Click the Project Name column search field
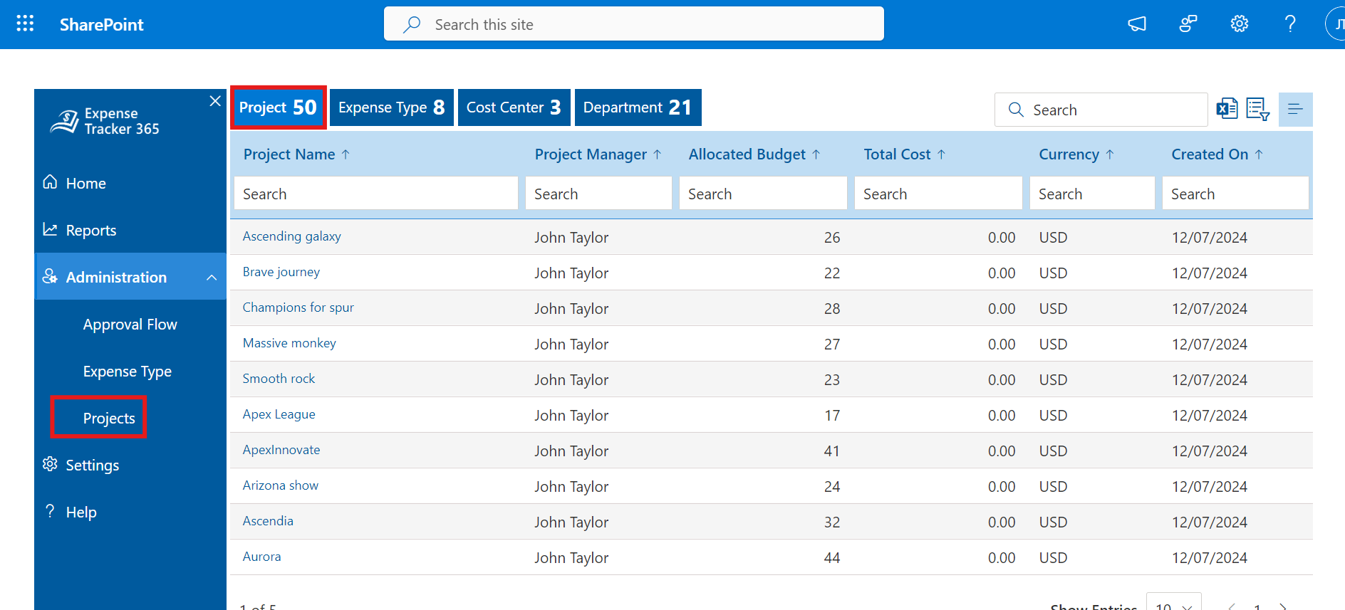The height and width of the screenshot is (610, 1345). pyautogui.click(x=376, y=194)
